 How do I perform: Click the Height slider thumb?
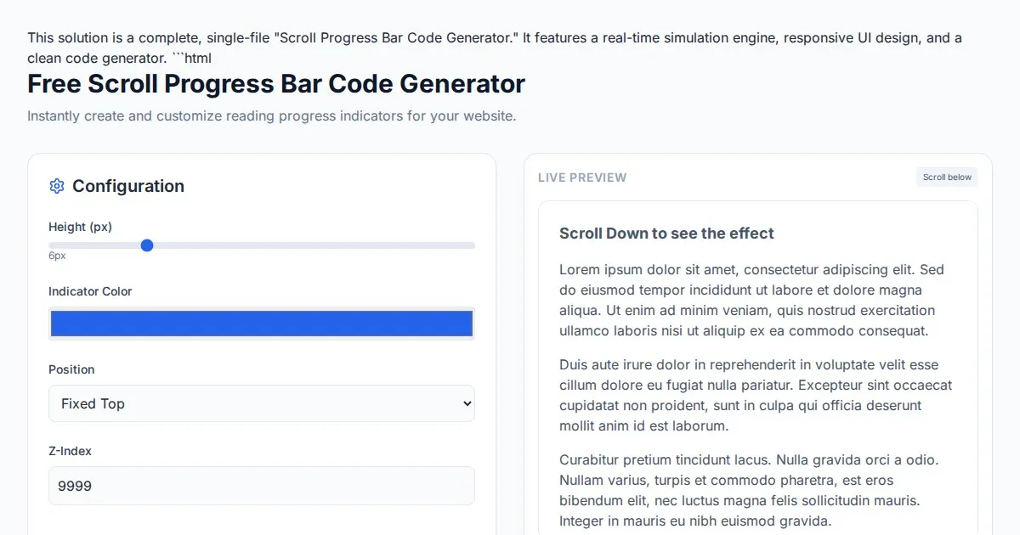click(147, 245)
